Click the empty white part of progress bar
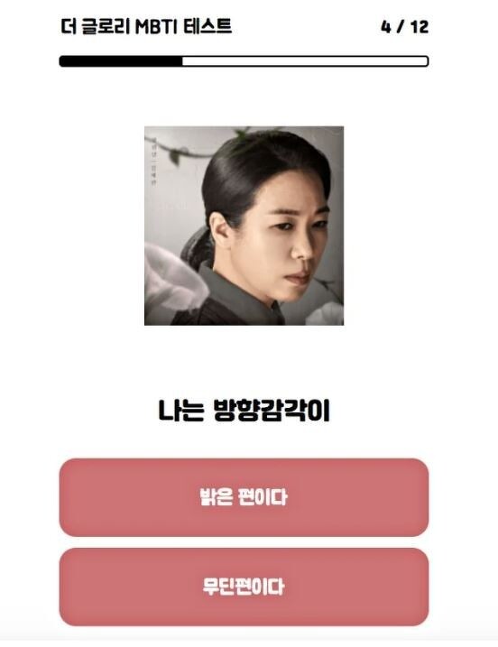 click(x=305, y=61)
